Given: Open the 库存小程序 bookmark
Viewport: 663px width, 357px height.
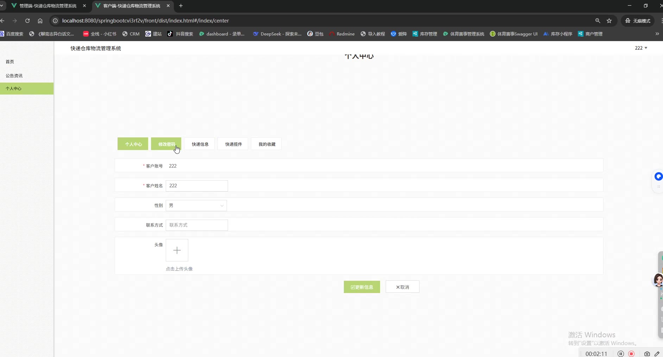Looking at the screenshot, I should pyautogui.click(x=558, y=34).
